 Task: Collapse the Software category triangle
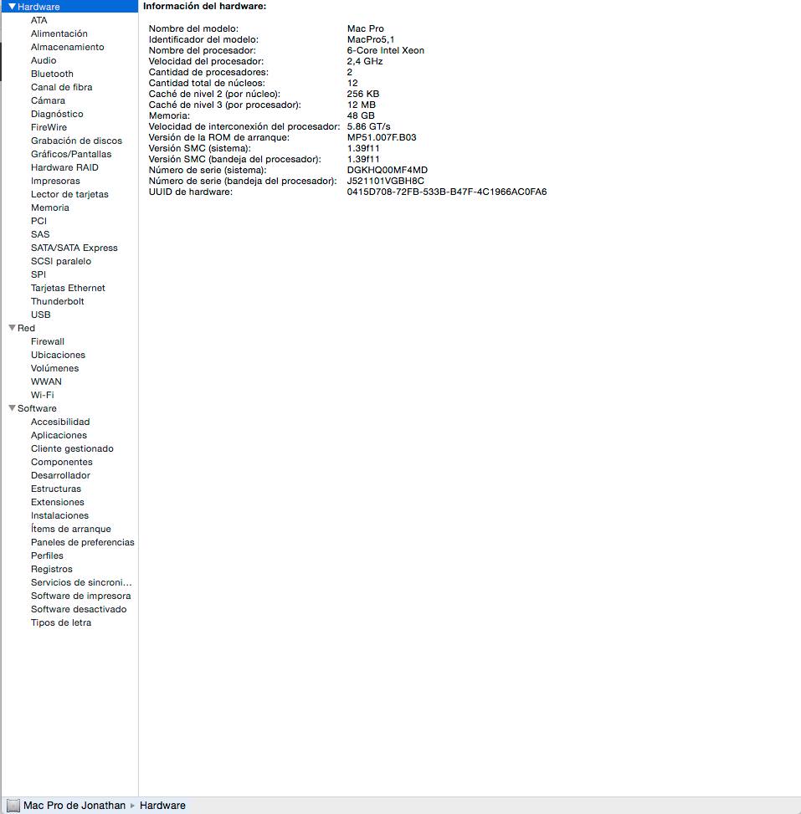[x=12, y=408]
